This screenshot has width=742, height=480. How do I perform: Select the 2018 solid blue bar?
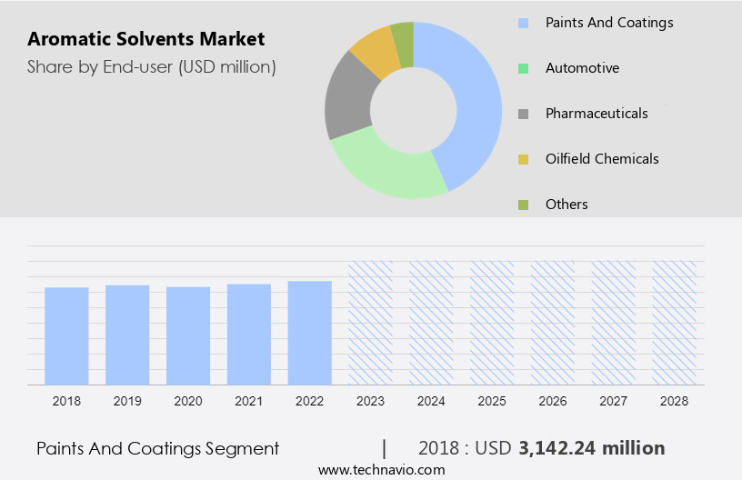(66, 335)
